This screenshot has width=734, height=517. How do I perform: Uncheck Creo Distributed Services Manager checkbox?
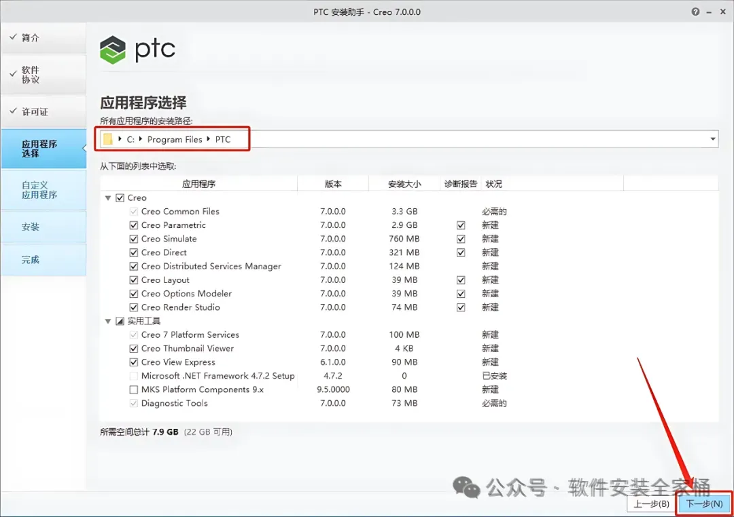[x=133, y=266]
